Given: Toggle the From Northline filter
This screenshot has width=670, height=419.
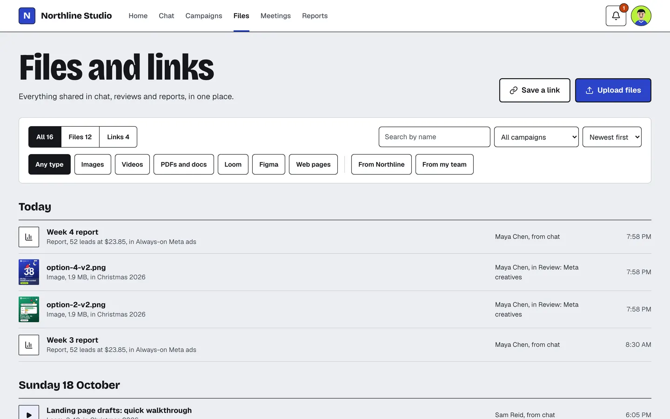Looking at the screenshot, I should [x=382, y=164].
